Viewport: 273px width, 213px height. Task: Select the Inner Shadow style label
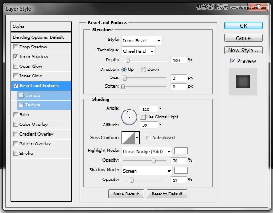[x=34, y=56]
